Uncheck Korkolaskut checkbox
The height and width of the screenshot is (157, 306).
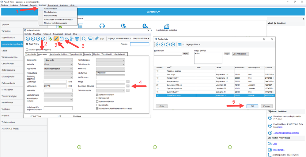(97, 98)
